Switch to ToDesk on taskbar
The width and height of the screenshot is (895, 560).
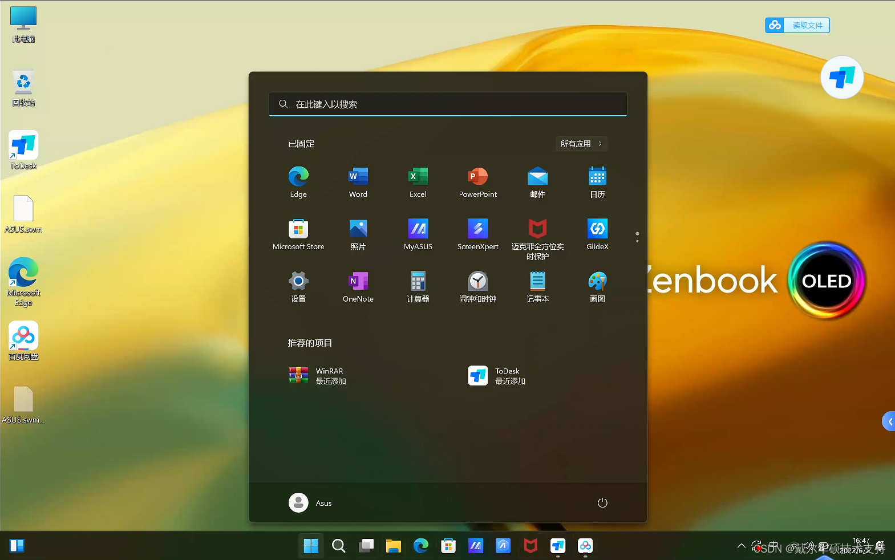click(558, 546)
